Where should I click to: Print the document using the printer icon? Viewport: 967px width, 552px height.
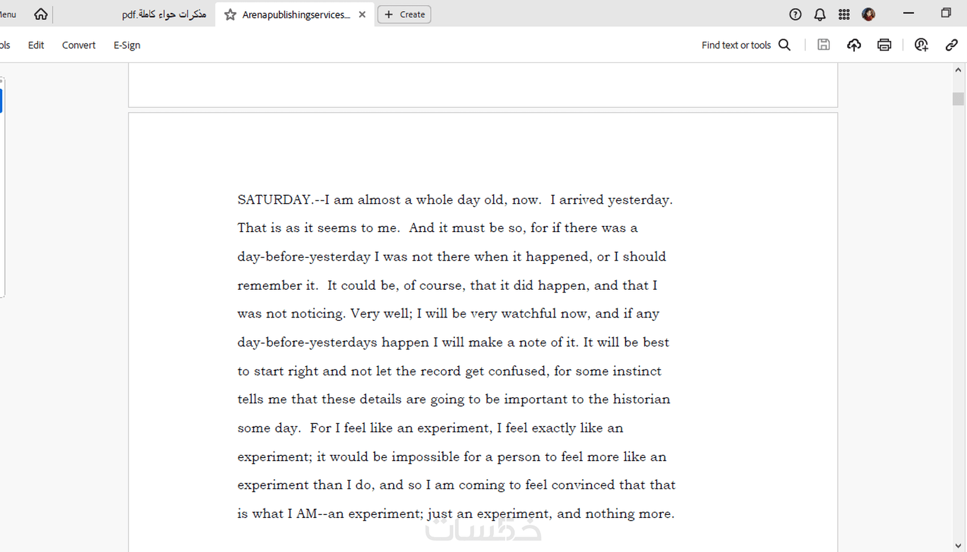point(884,45)
